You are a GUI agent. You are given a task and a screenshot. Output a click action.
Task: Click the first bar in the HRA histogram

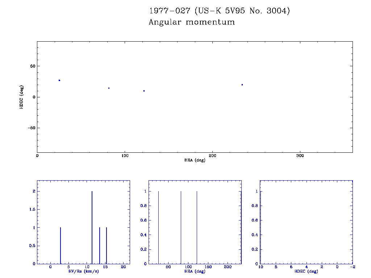tap(159, 227)
